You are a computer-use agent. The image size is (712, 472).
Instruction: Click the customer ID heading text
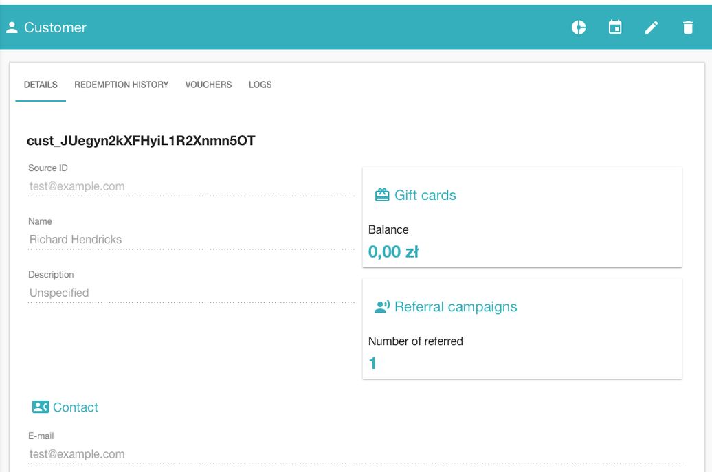[141, 141]
